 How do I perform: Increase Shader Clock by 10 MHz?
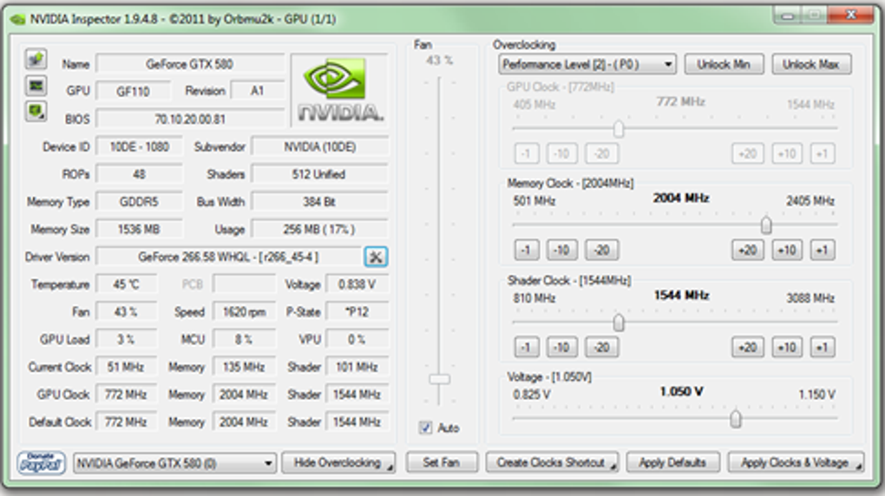point(787,347)
